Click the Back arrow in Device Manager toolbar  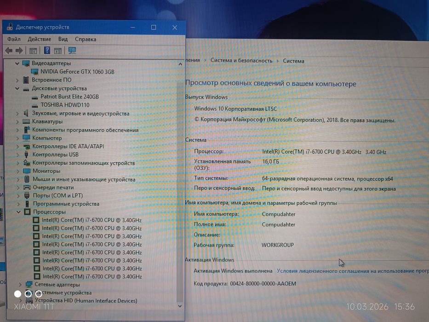point(9,51)
